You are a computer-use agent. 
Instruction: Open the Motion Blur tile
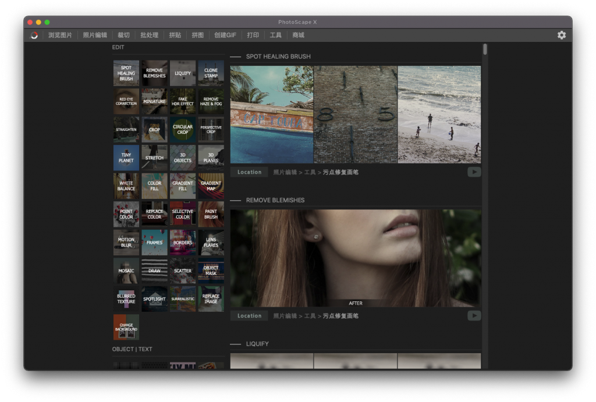click(x=126, y=243)
